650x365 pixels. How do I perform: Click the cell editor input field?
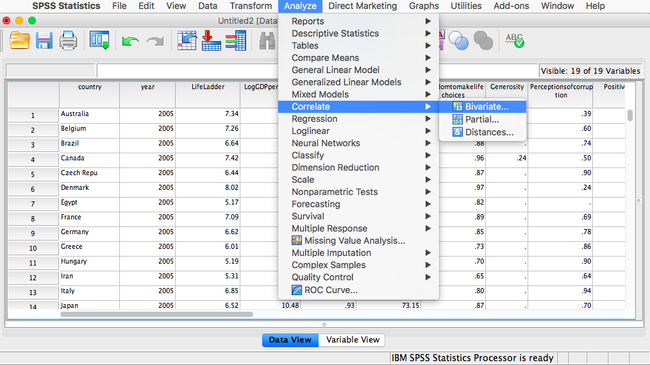pos(317,71)
